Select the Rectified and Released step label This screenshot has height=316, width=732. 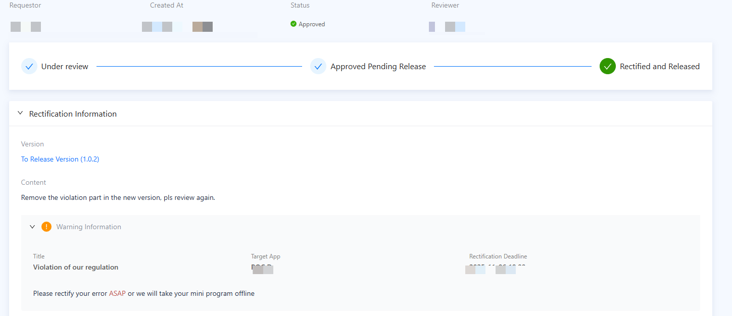659,67
